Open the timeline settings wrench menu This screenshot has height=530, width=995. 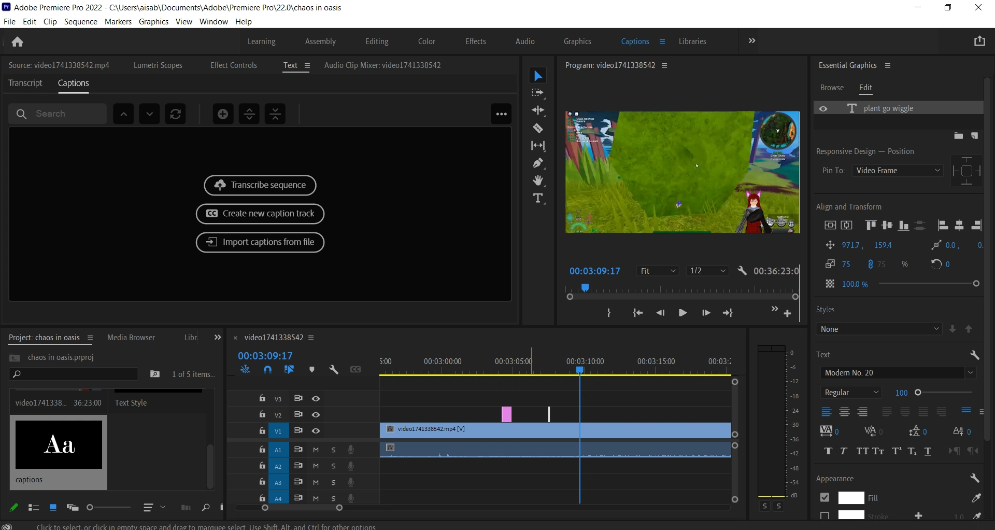[x=334, y=369]
